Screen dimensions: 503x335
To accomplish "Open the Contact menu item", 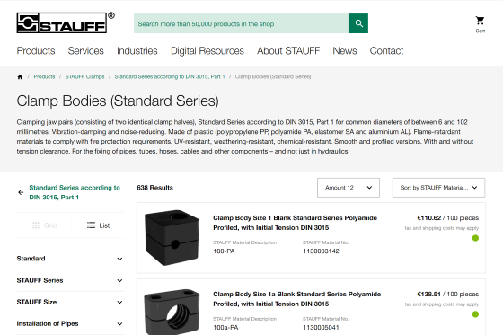I will 386,50.
